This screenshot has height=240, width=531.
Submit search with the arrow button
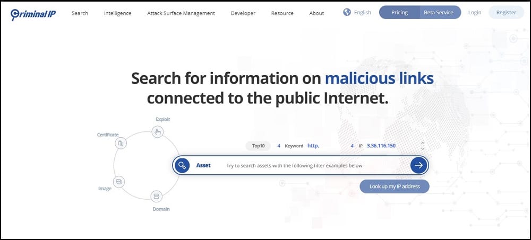419,165
